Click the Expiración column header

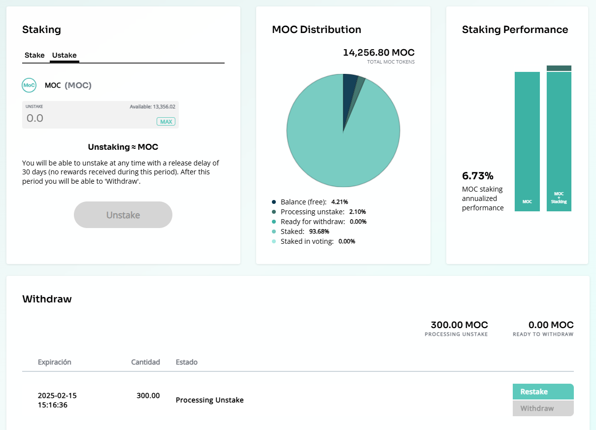55,362
